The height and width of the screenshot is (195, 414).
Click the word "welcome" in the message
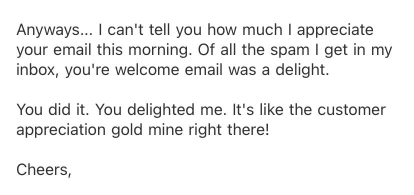tap(147, 70)
